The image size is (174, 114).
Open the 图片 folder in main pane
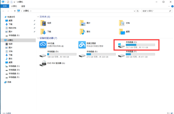coord(82,23)
